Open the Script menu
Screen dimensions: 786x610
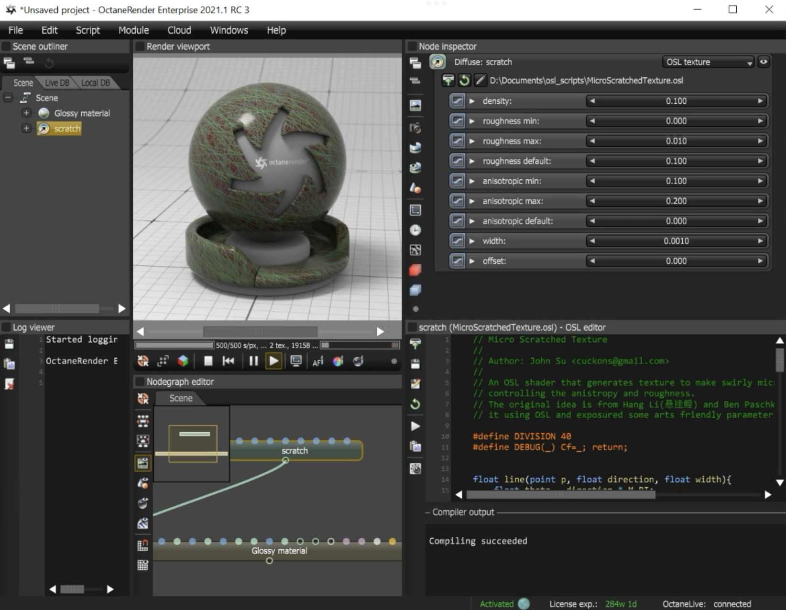pyautogui.click(x=87, y=30)
